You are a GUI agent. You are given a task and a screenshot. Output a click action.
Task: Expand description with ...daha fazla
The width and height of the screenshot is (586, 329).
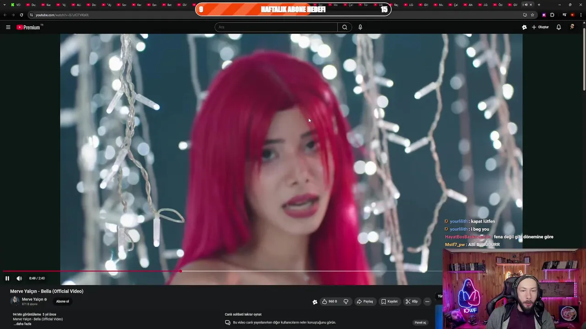(x=22, y=324)
